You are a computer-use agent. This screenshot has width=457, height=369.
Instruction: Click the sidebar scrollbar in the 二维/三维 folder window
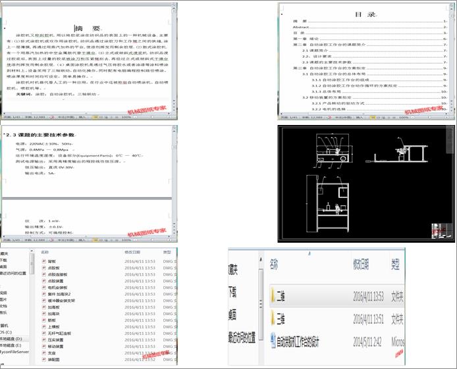coord(261,304)
